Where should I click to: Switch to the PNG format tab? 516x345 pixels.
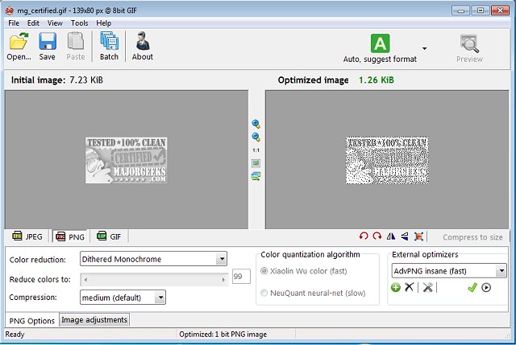[70, 236]
